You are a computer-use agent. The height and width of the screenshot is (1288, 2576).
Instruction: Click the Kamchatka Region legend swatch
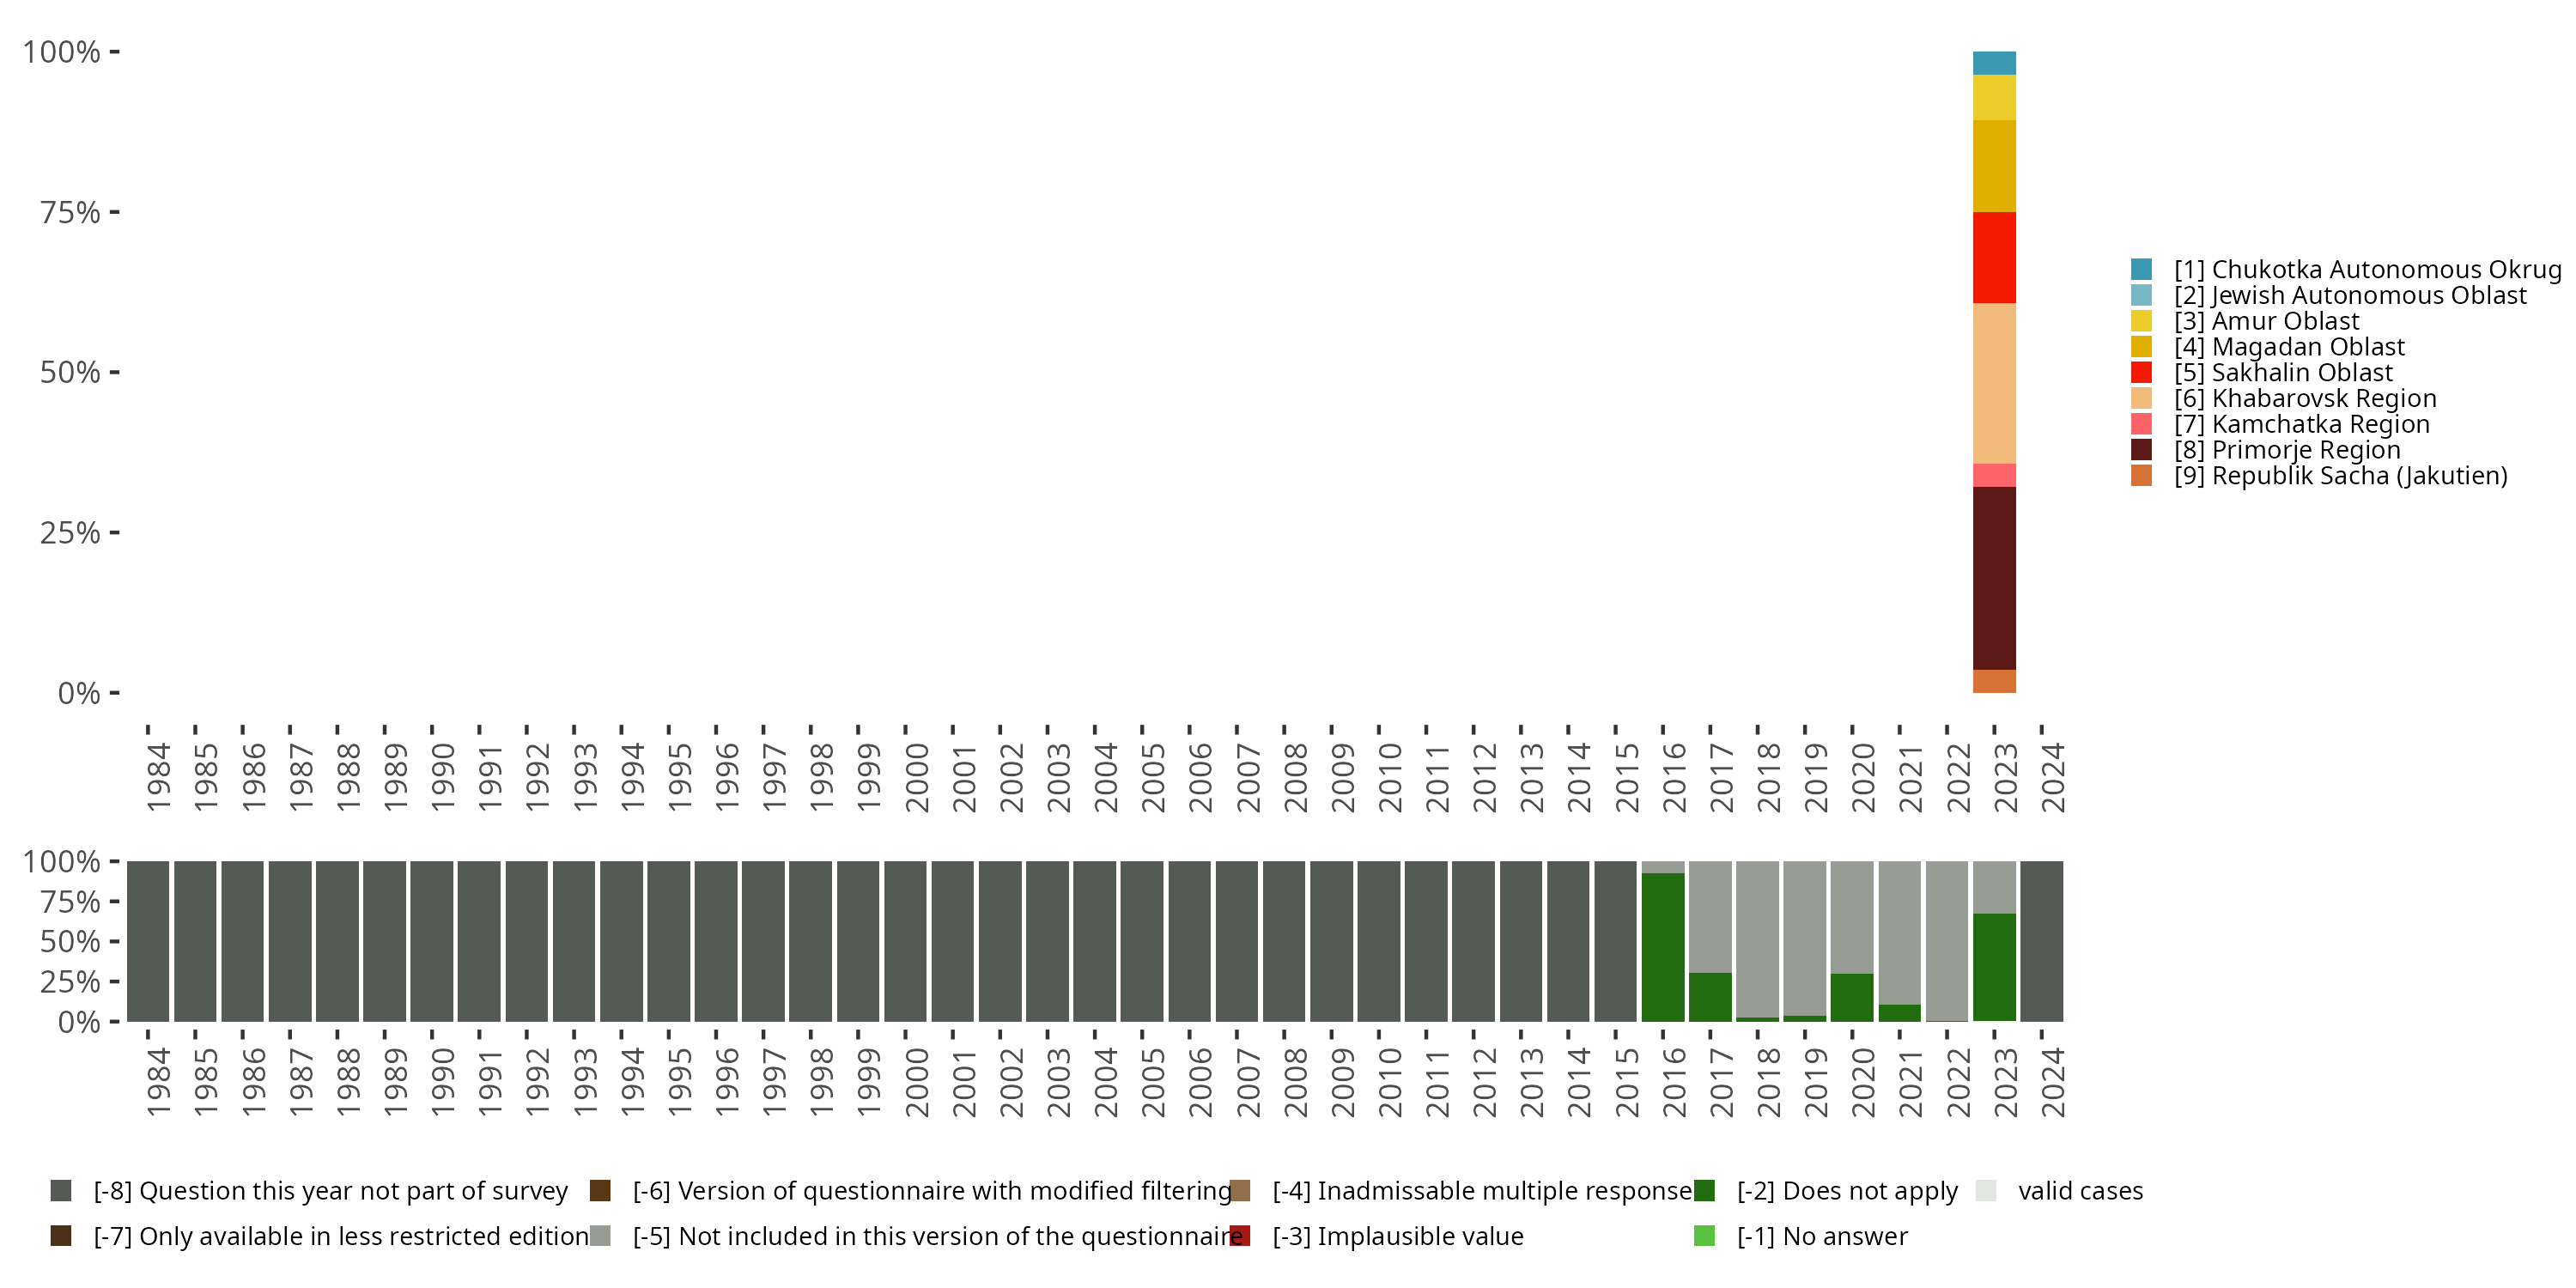click(x=2141, y=424)
